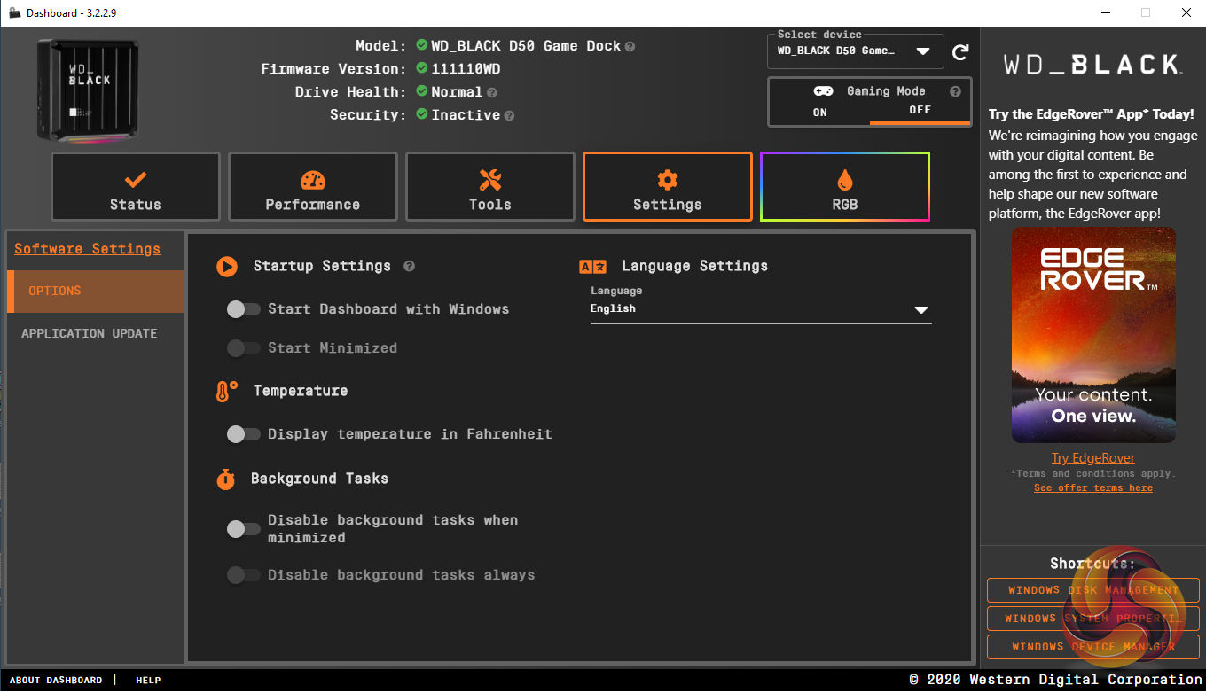
Task: Click the thermometer icon beside Temperature
Action: point(226,391)
